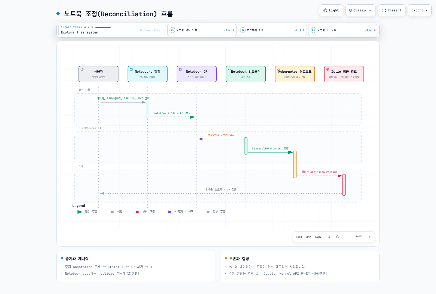
Task: Open guided view 02 컨트롤러 조정
Action: pos(272,30)
